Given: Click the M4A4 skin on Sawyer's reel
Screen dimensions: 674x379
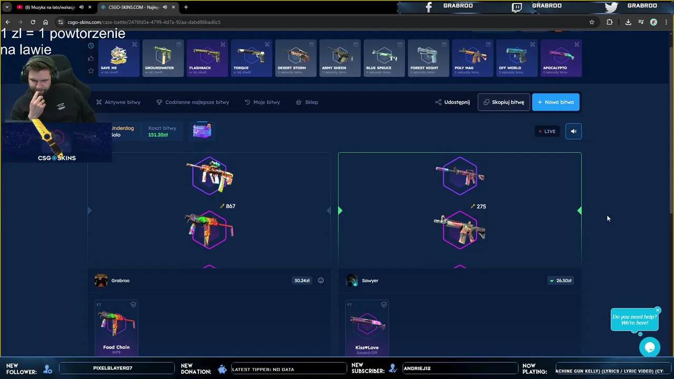Looking at the screenshot, I should tap(460, 230).
